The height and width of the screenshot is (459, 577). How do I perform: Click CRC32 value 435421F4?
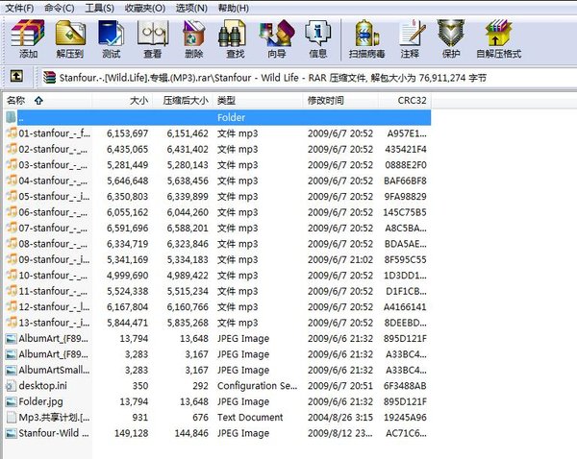click(406, 149)
